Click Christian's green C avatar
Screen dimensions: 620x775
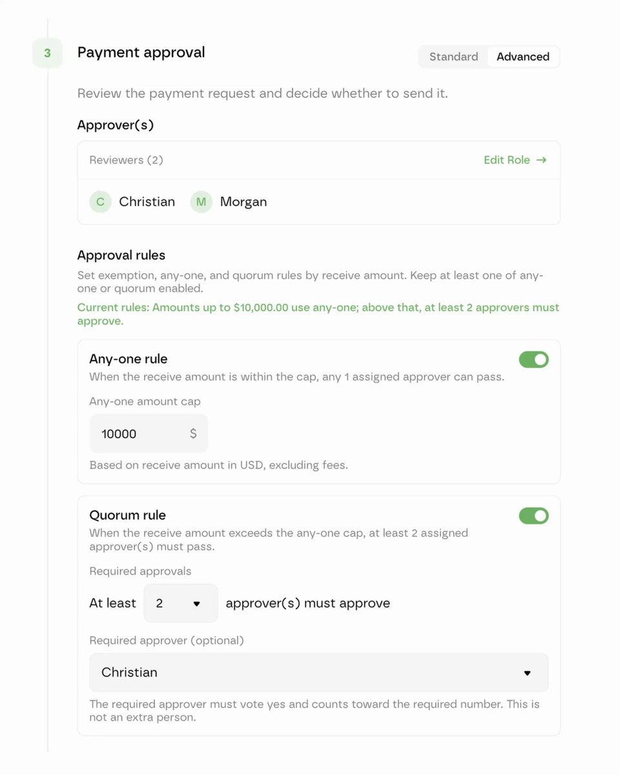point(100,201)
